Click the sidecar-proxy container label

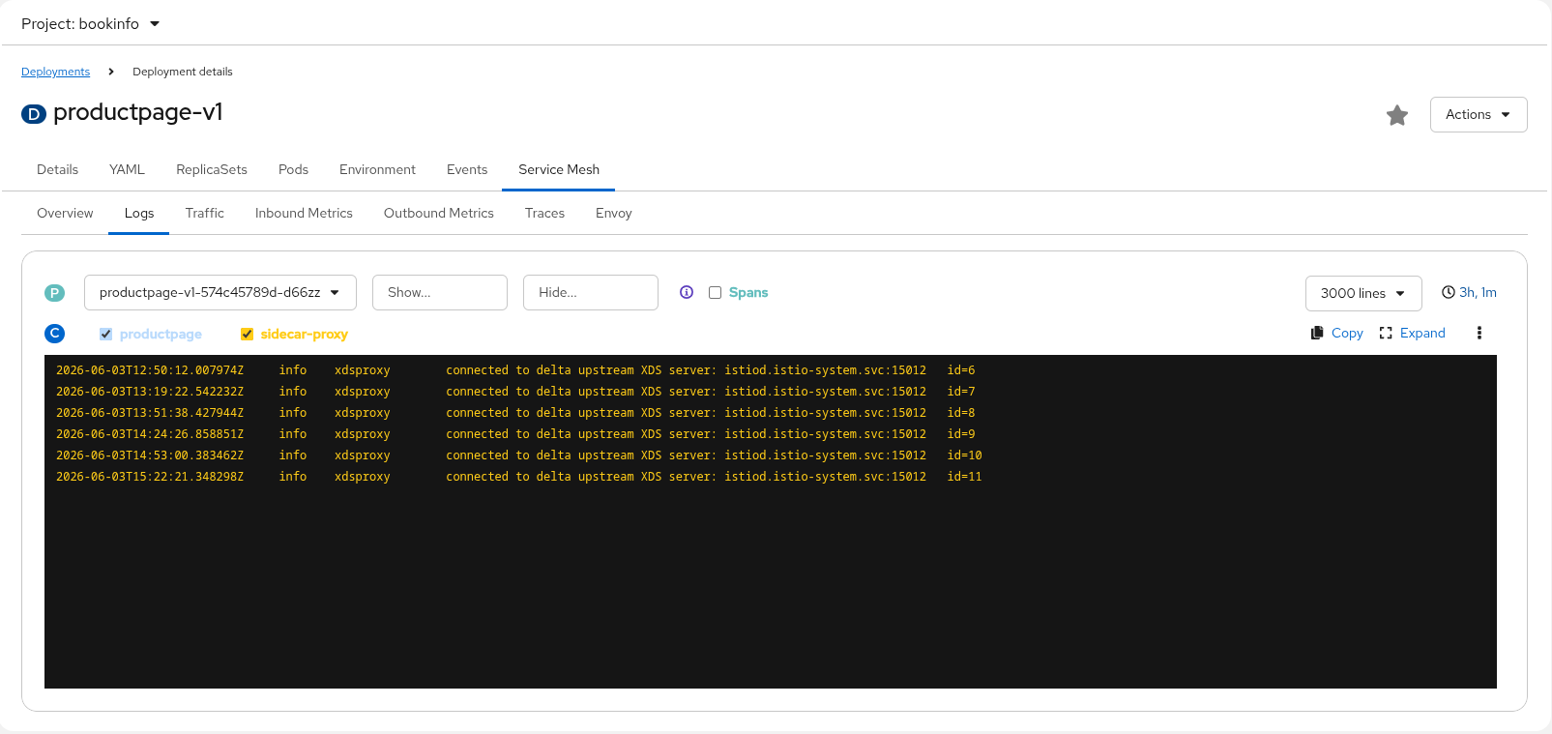click(304, 334)
